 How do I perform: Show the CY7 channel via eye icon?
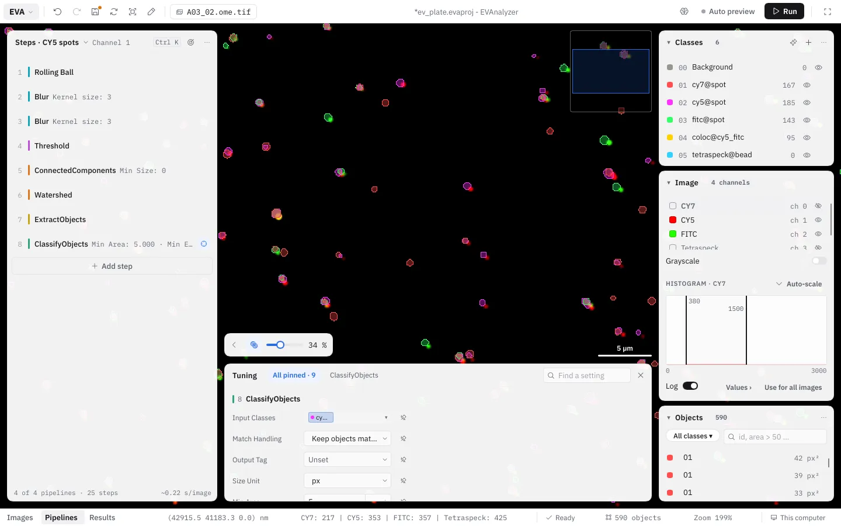(818, 206)
